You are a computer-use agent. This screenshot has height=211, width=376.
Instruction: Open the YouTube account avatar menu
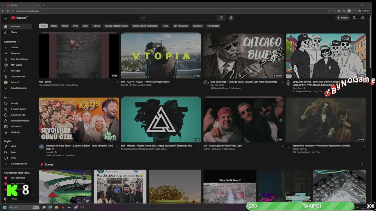point(362,18)
